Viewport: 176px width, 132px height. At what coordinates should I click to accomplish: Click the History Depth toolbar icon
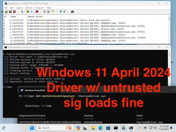(x=49, y=12)
